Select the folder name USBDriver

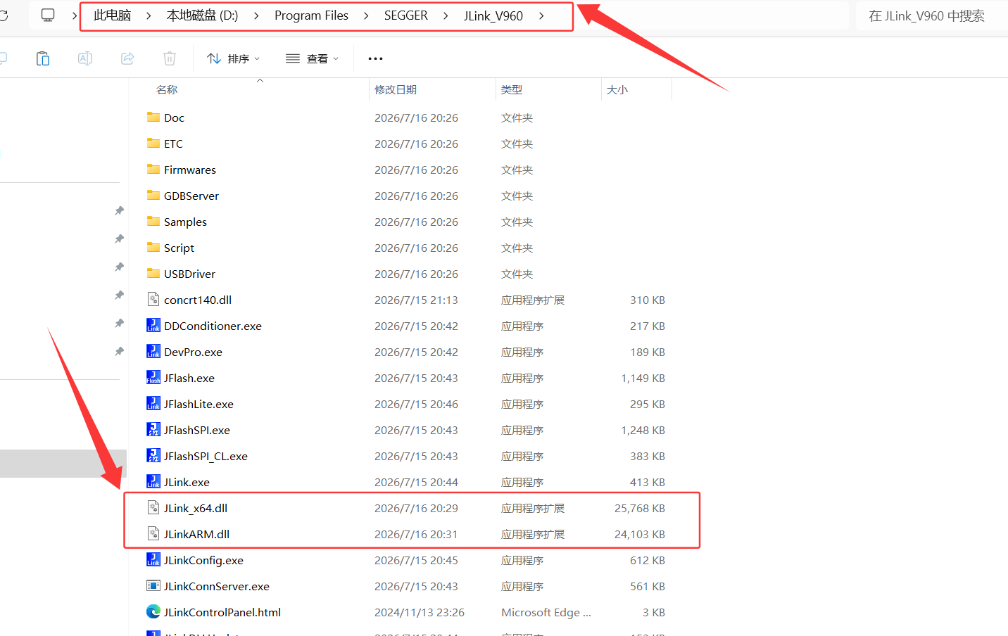pyautogui.click(x=189, y=274)
